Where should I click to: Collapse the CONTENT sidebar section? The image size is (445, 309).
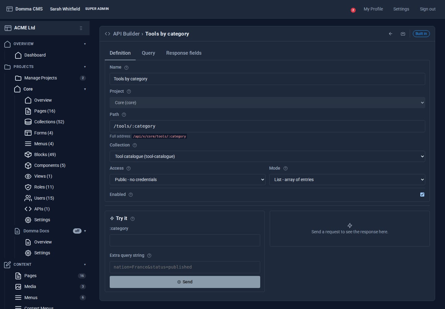click(x=85, y=265)
